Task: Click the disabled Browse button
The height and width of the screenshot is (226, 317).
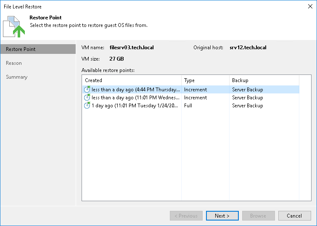Action: tap(259, 215)
